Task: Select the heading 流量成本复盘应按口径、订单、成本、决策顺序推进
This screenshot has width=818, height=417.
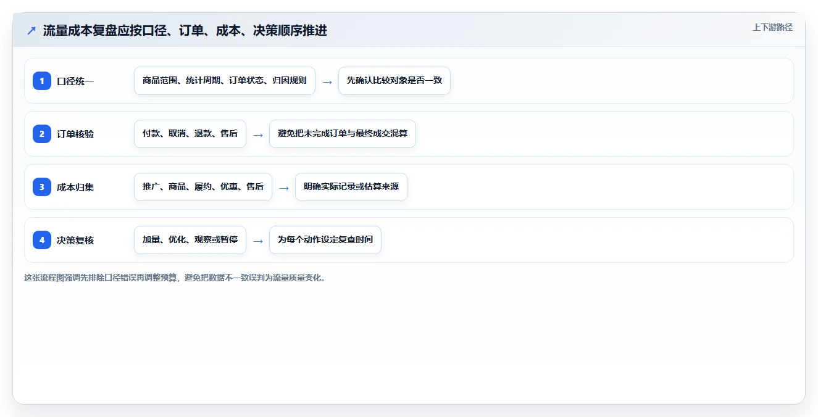Action: point(185,30)
